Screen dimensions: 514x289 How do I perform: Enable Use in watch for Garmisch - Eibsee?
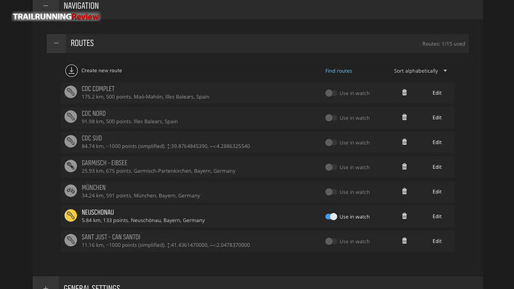(x=331, y=167)
